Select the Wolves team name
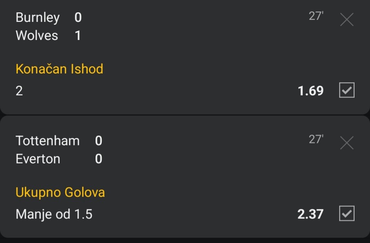Image resolution: width=370 pixels, height=243 pixels. click(37, 35)
